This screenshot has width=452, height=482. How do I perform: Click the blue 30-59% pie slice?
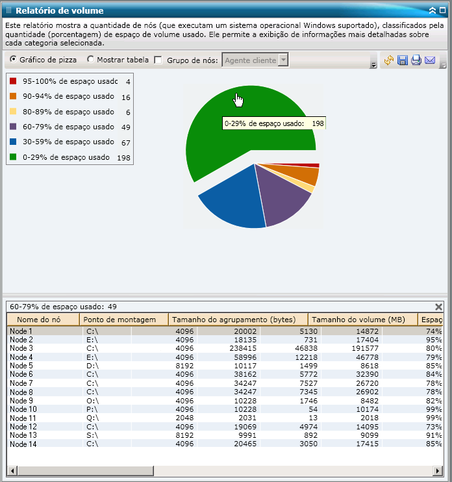(x=238, y=200)
